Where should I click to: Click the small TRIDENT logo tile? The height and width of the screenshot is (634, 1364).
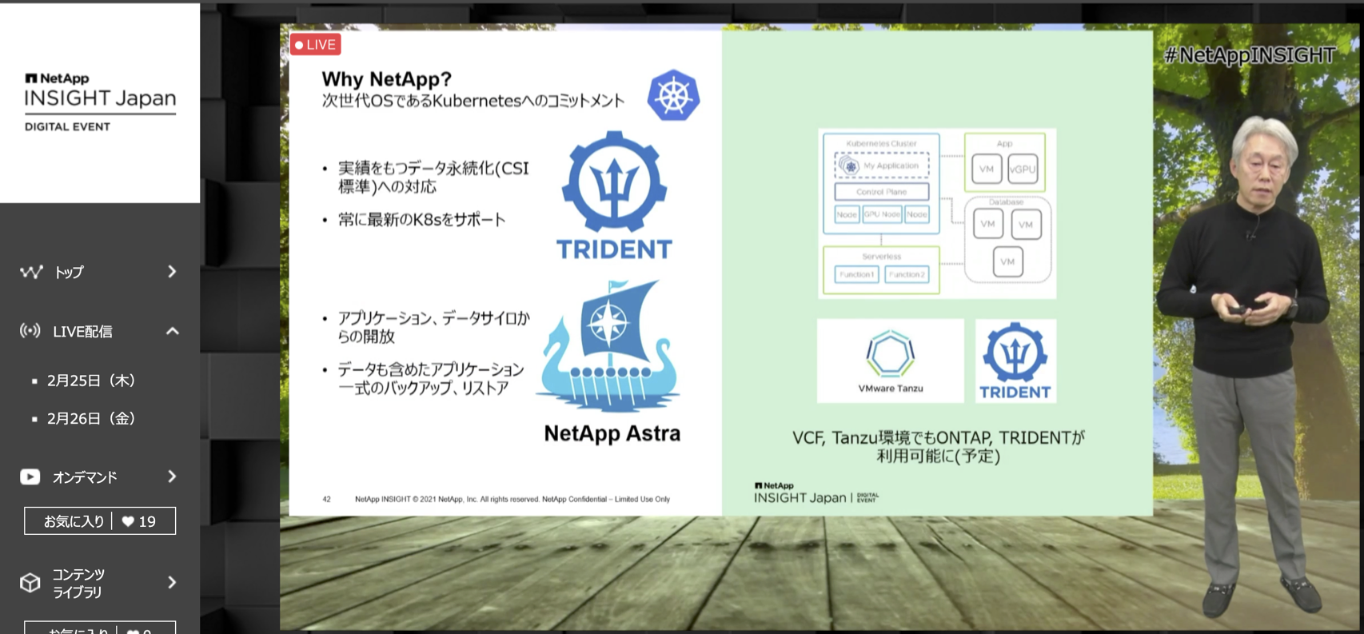tap(1015, 361)
